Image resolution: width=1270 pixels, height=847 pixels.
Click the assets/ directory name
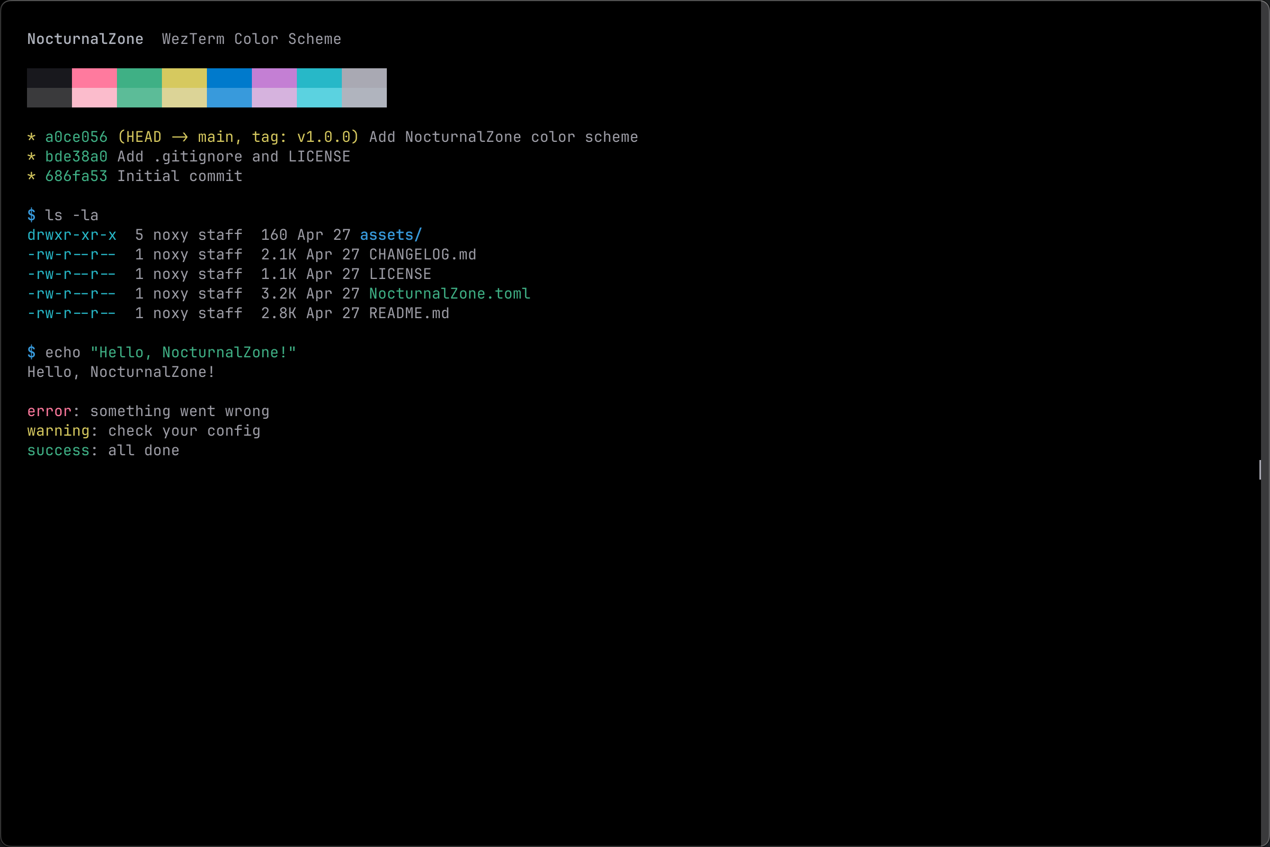[x=391, y=235]
